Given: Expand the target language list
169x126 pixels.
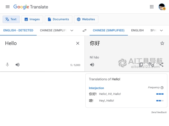Looking at the screenshot, I should tap(161, 31).
